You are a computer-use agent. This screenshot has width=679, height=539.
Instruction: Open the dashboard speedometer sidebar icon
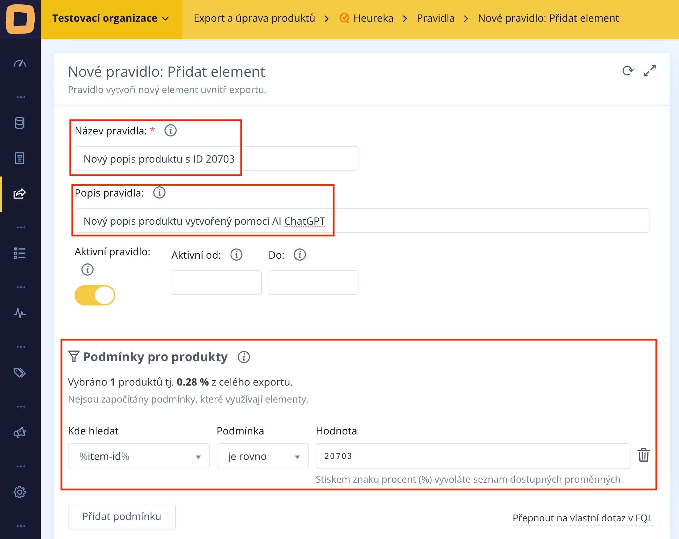(x=20, y=63)
